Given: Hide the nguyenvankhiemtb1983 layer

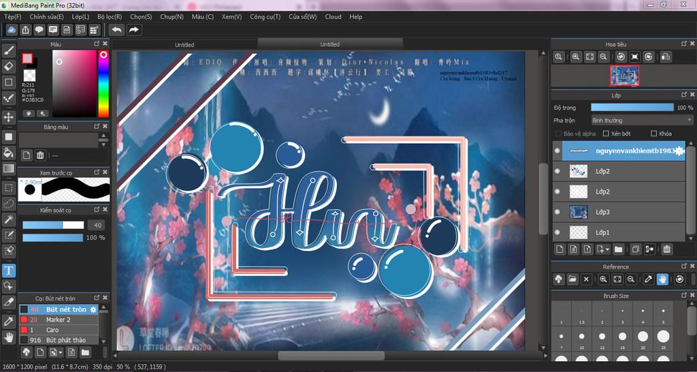Looking at the screenshot, I should coord(557,151).
